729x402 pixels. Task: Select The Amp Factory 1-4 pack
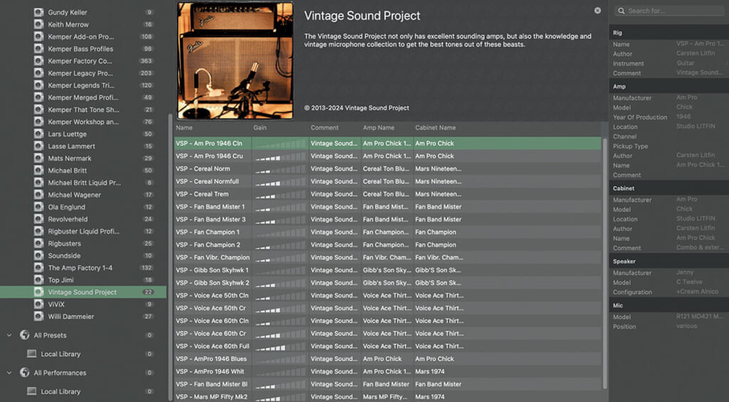(x=80, y=268)
